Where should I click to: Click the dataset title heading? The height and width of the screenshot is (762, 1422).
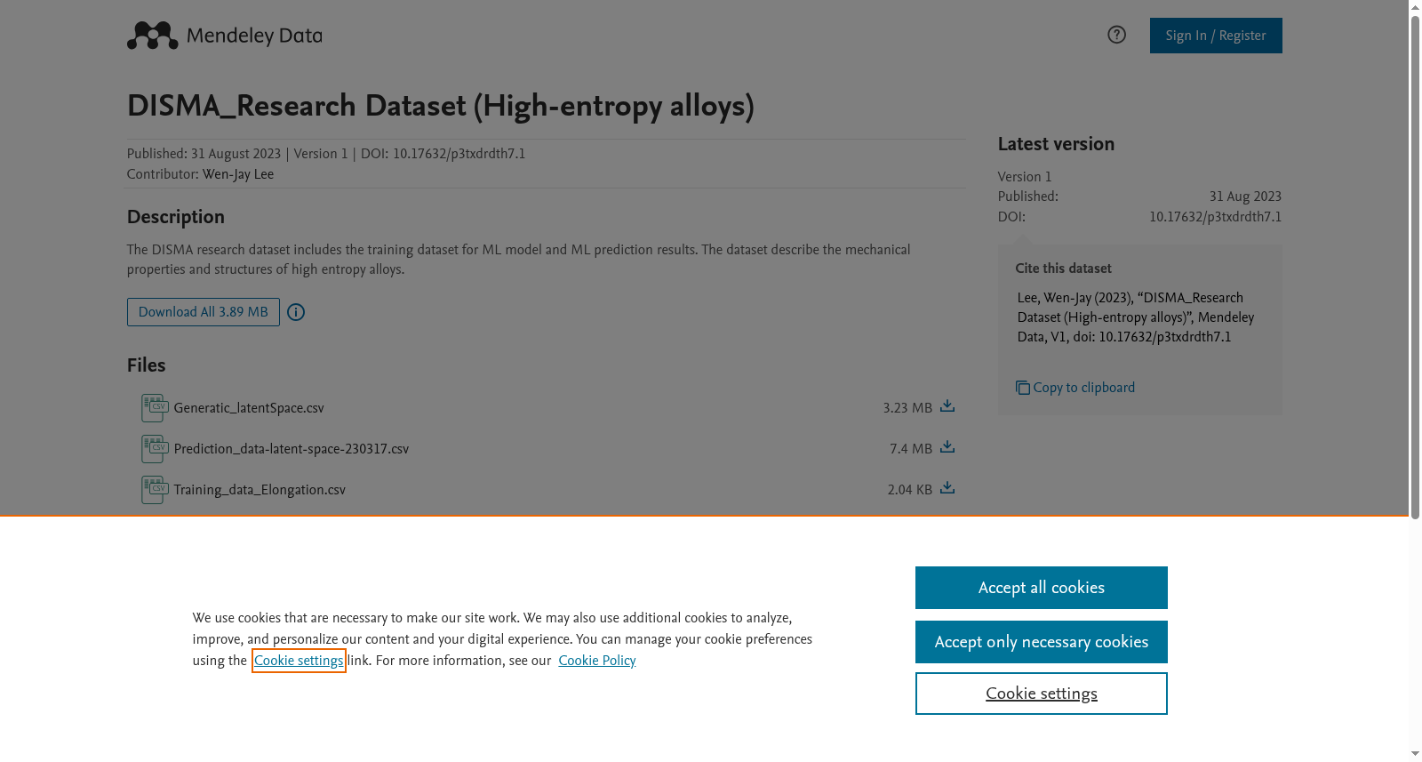441,106
